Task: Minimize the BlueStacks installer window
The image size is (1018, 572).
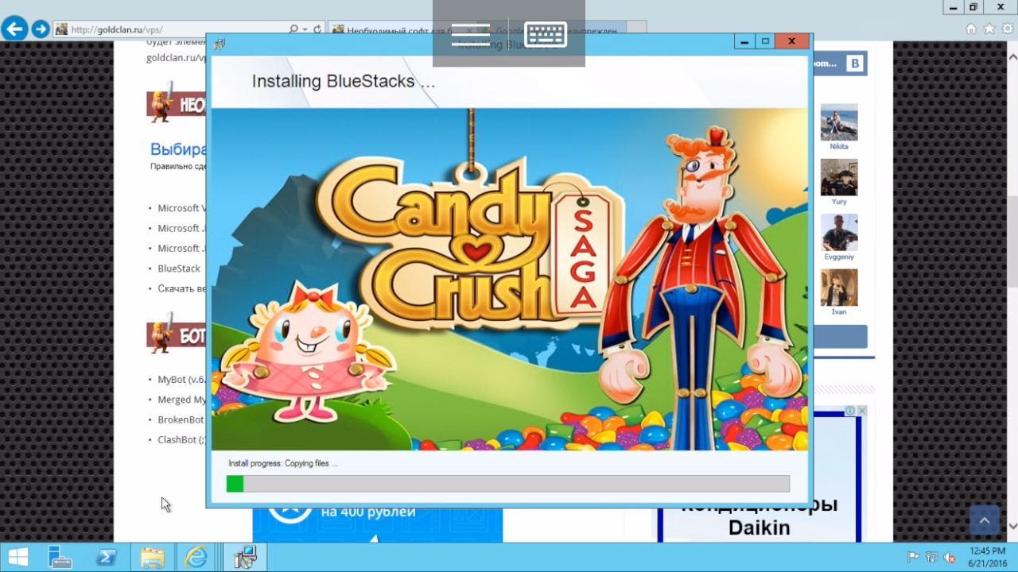Action: pyautogui.click(x=744, y=41)
